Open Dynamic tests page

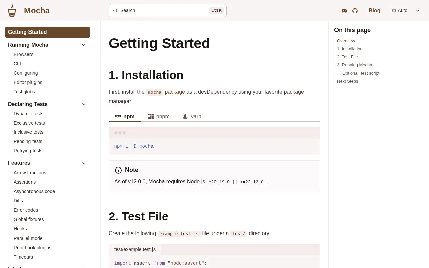point(28,114)
